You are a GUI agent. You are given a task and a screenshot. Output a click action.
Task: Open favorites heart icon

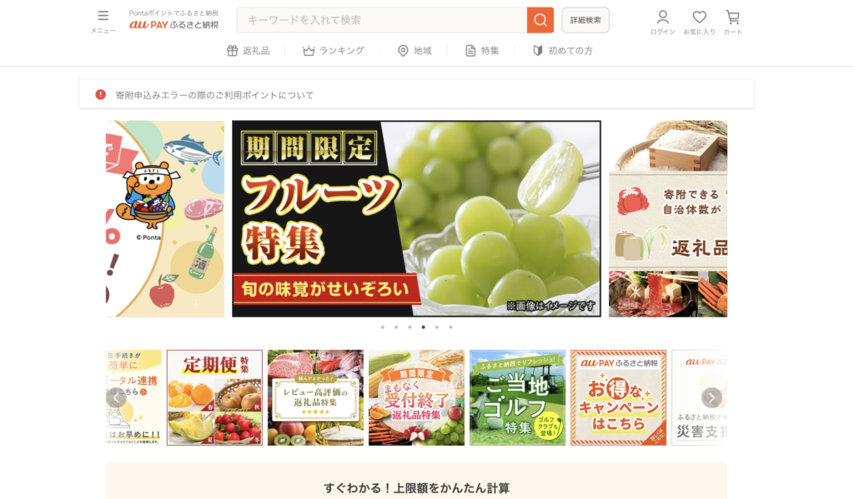click(x=700, y=17)
